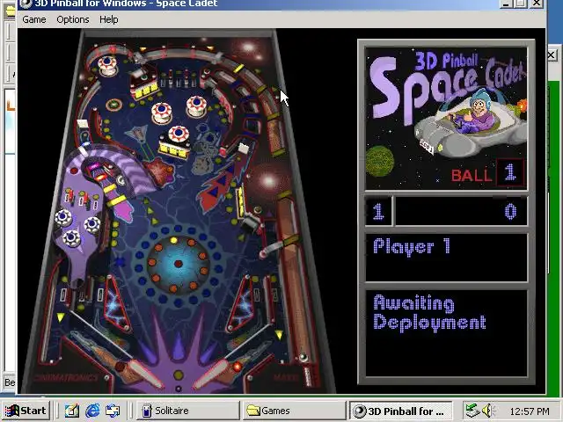Viewport: 563px width, 422px height.
Task: Click the taskbar clock showing 12:57 PM
Action: click(530, 411)
